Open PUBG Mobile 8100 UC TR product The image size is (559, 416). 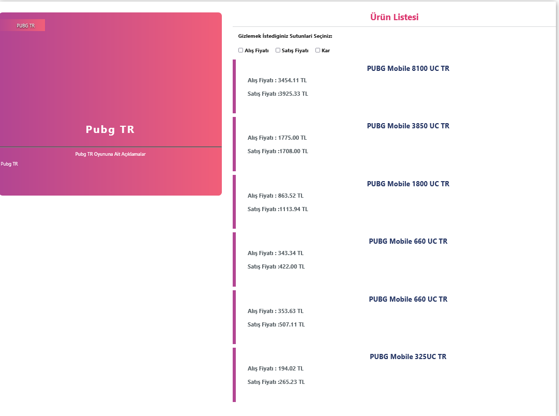pos(408,68)
